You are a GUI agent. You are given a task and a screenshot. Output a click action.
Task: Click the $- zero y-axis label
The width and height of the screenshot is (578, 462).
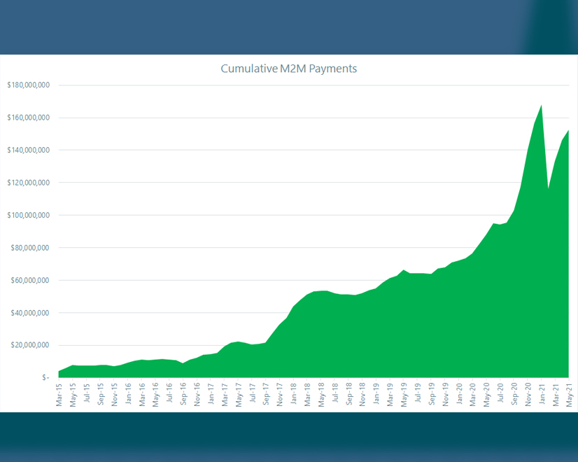point(45,377)
